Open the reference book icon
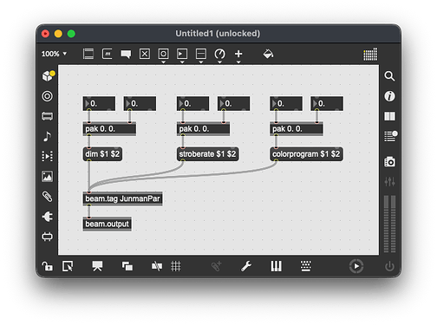Image resolution: width=437 pixels, height=325 pixels. point(389,116)
